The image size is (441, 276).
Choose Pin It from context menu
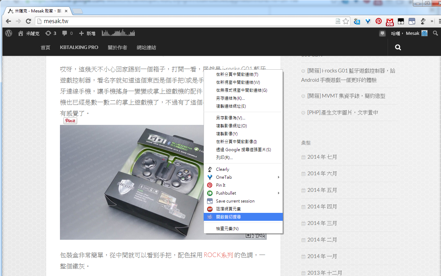pyautogui.click(x=243, y=185)
